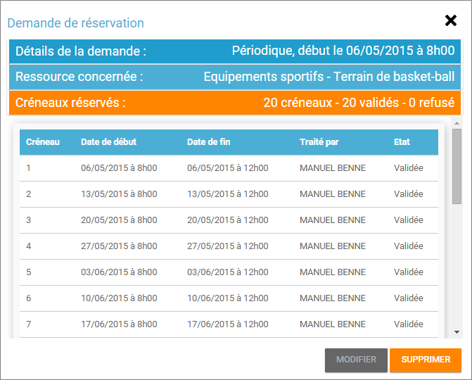Sort by the Date de début header
This screenshot has height=380, width=472.
tap(108, 142)
